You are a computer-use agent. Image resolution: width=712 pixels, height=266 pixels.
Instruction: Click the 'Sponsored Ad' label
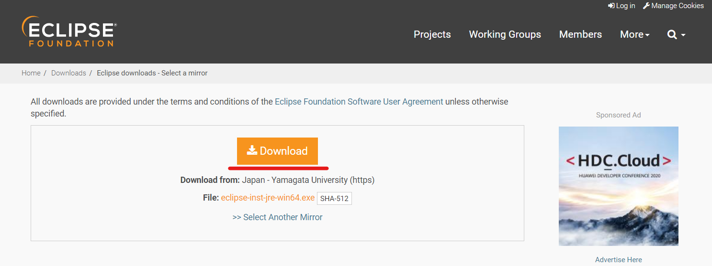point(619,115)
